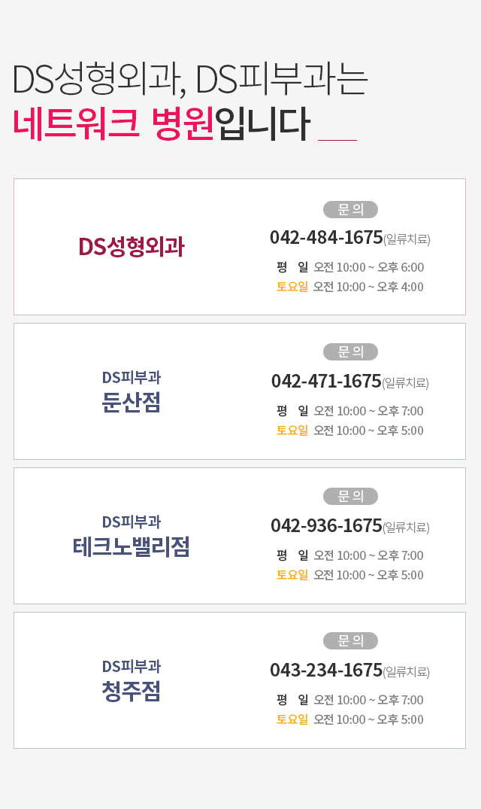The image size is (481, 809).
Task: Call DS성형외과 at 042-484-1675
Action: pyautogui.click(x=326, y=238)
